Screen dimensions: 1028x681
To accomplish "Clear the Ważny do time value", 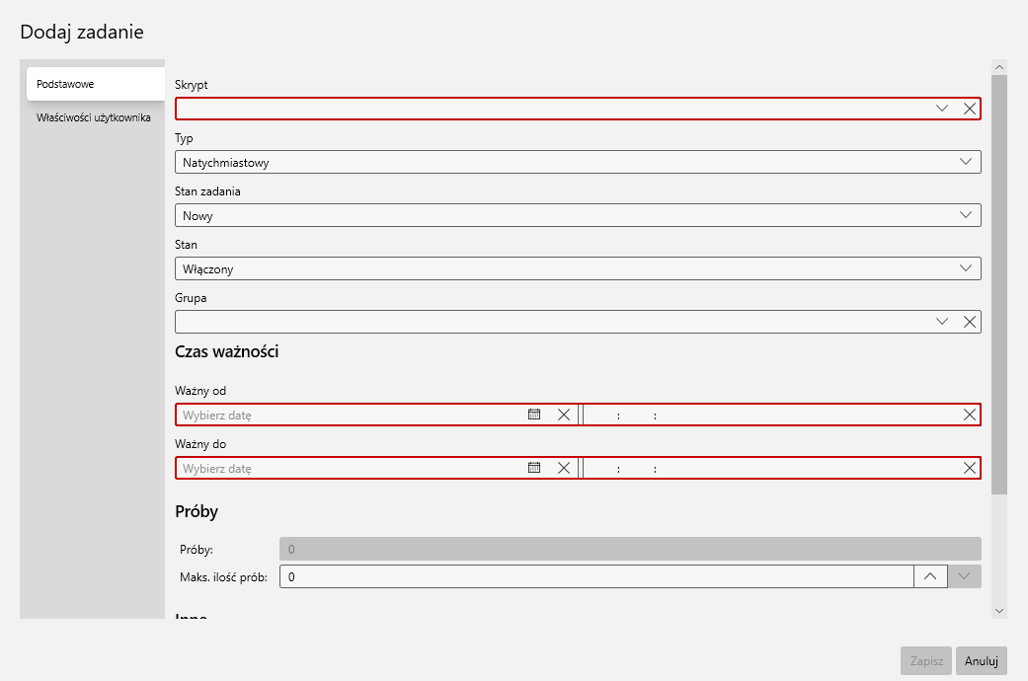I will coord(970,468).
